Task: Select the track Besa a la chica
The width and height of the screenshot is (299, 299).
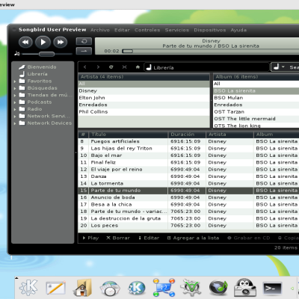Action: pos(188,204)
